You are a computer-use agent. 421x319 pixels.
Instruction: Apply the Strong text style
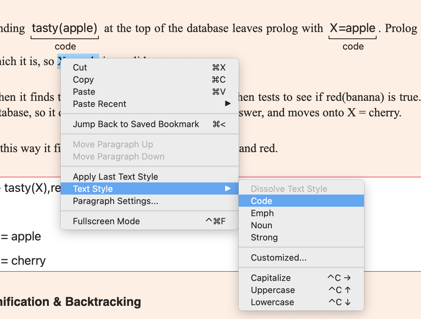click(264, 237)
